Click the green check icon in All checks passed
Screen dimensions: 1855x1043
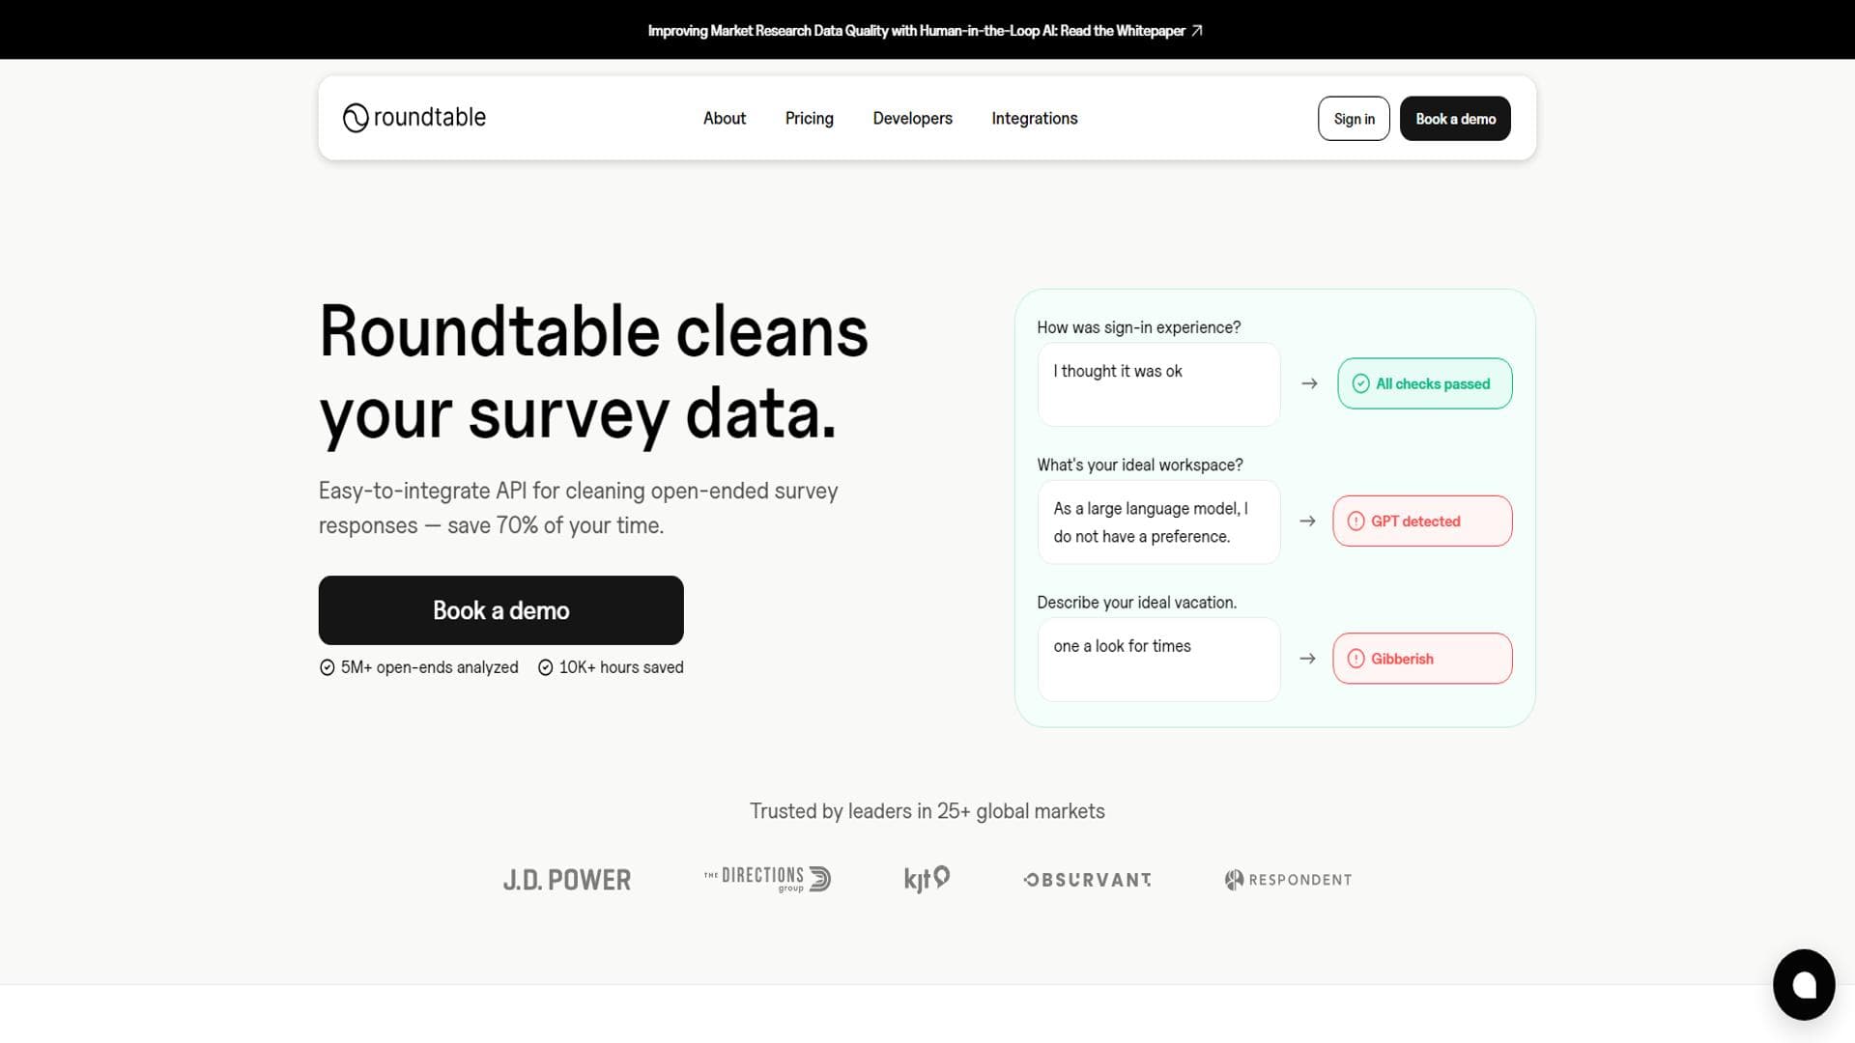pyautogui.click(x=1360, y=383)
